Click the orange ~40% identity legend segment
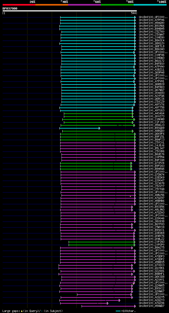Screen dimensions: 169x313 52,5
